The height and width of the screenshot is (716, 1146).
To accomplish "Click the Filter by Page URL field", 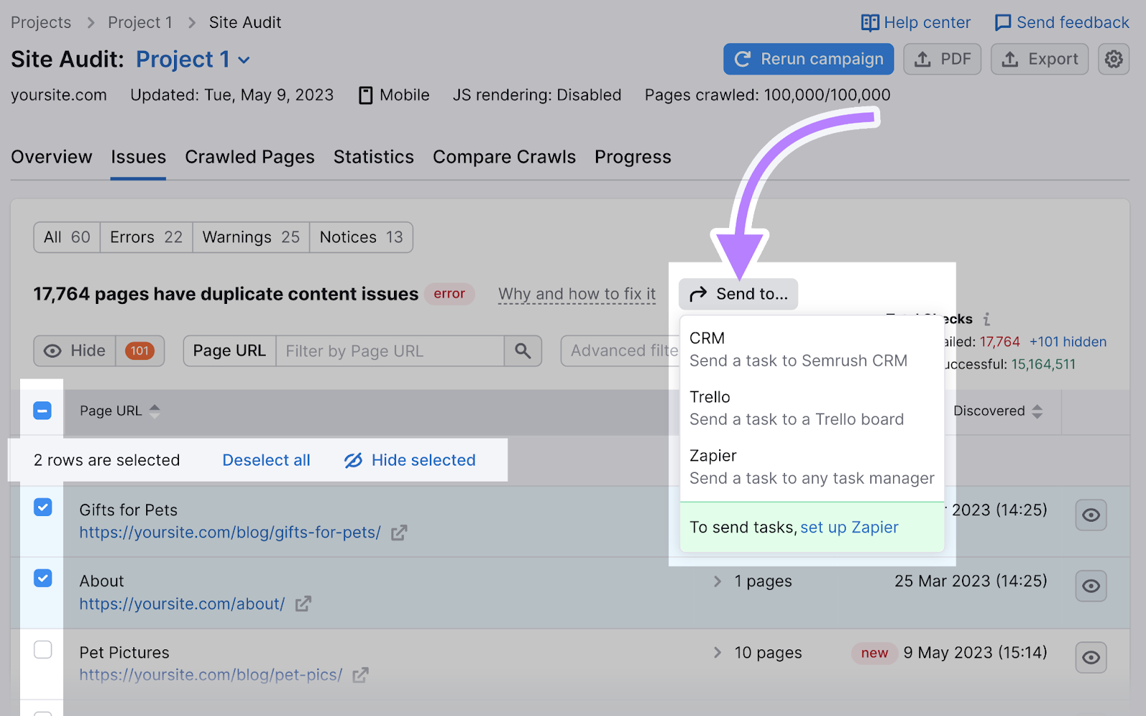I will [x=390, y=351].
